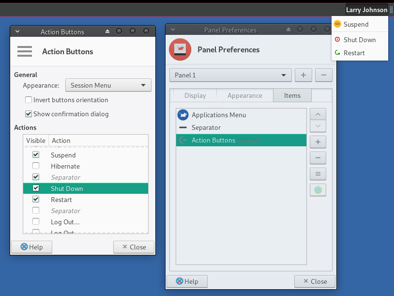Image resolution: width=394 pixels, height=296 pixels.
Task: Open properties of the selected panel item
Action: [318, 174]
